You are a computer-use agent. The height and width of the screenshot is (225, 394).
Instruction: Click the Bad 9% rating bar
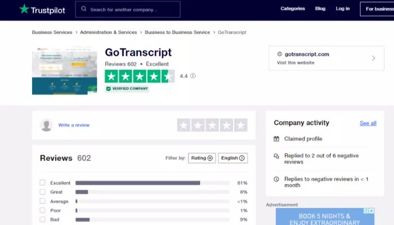point(153,219)
